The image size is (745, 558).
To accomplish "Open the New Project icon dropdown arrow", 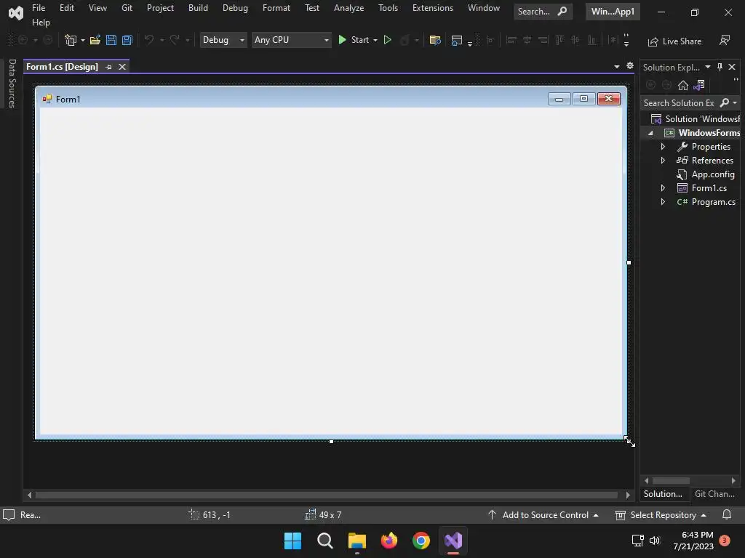I will point(83,41).
